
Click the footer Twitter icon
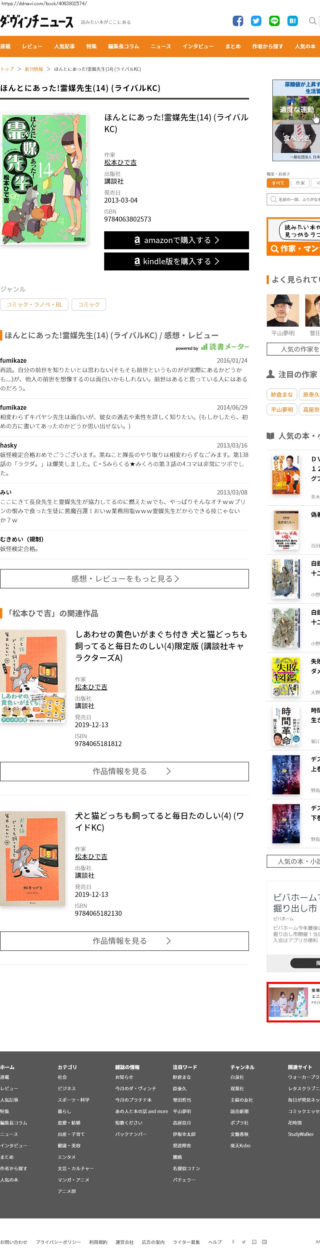coord(243,1242)
